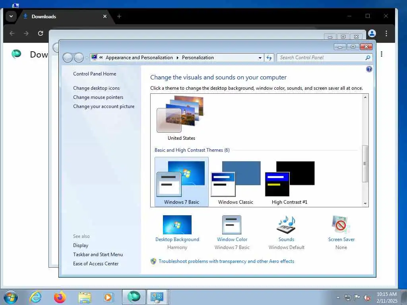Screen dimensions: 407x305
Task: Click the muted volume tray icon
Action: pos(367,298)
